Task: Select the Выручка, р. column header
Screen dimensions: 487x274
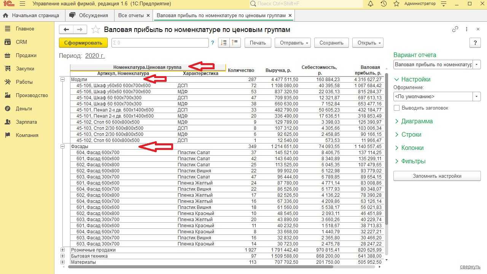Action: pyautogui.click(x=278, y=70)
